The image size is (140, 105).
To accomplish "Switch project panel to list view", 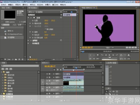I will coord(2,59).
